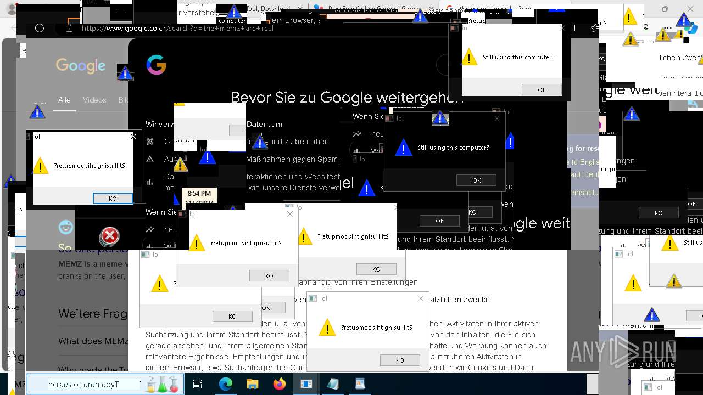703x395 pixels.
Task: Expand the 'What does MEMZ' question
Action: click(x=93, y=341)
